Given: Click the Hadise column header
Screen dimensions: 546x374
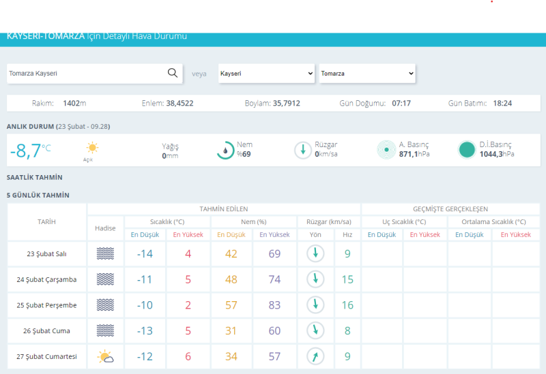Looking at the screenshot, I should (x=105, y=228).
